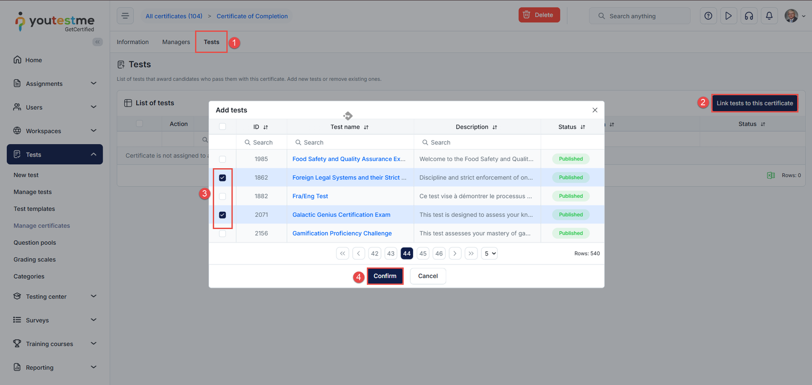Open rows-per-page dropdown showing 5
The width and height of the screenshot is (812, 385).
coord(490,253)
